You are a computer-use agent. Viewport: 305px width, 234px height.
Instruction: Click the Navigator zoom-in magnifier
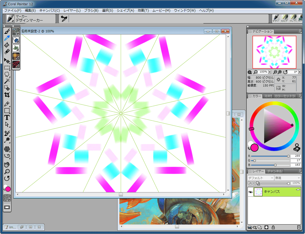pos(280,72)
